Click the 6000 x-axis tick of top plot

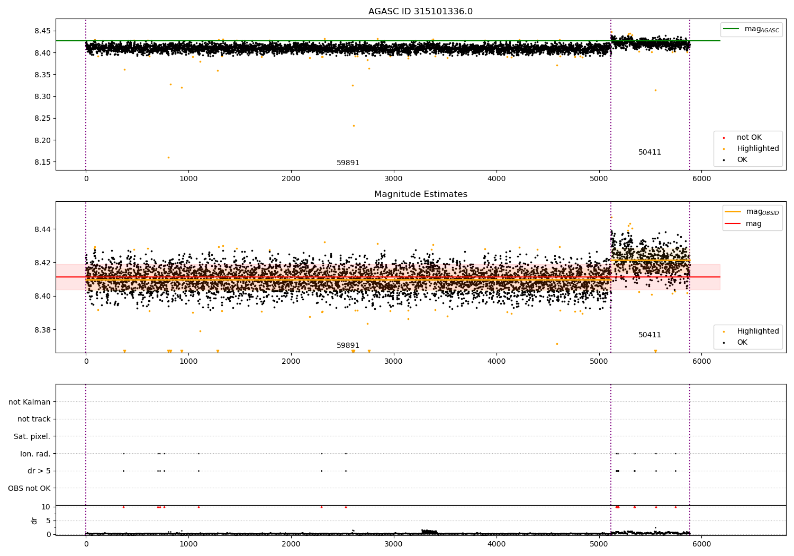tap(702, 179)
